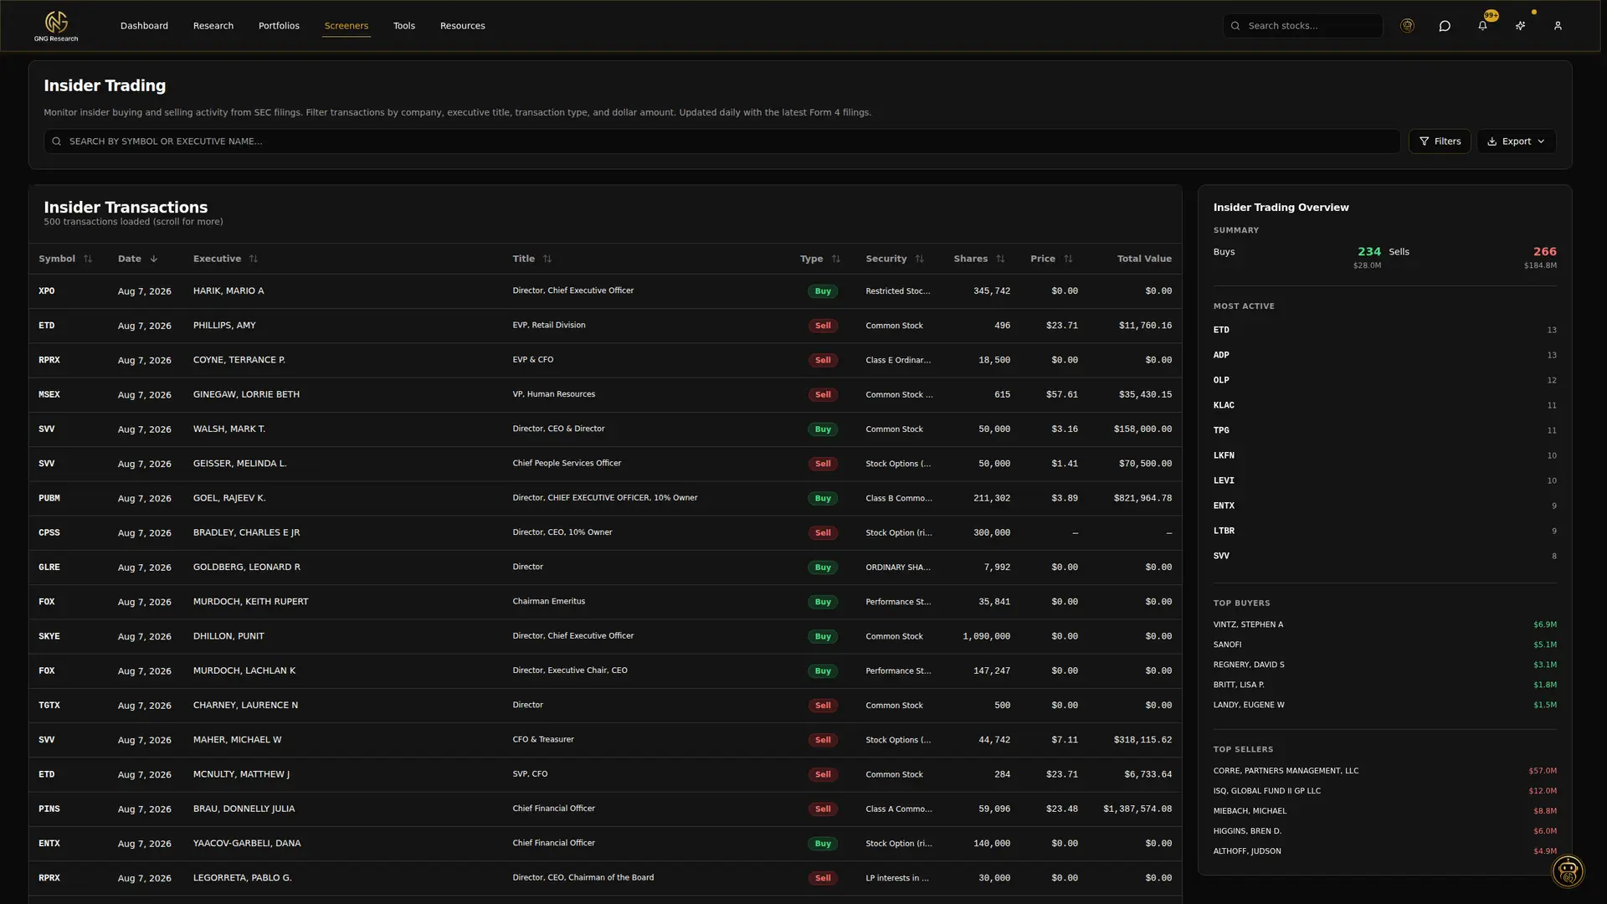Click top buyer VINTZ, STEPHEN A
Image resolution: width=1607 pixels, height=904 pixels.
1248,625
